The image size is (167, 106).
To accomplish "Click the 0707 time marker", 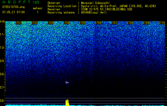I will (114, 23).
